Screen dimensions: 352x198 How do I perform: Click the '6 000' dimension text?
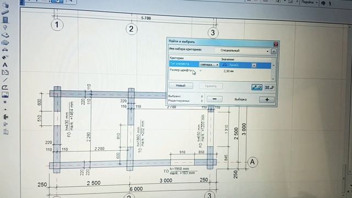[x=136, y=189]
